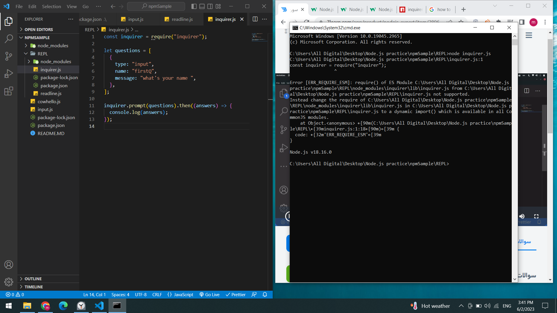Viewport: 557px width, 313px height.
Task: Click REPL breadcrumb in editor
Action: pyautogui.click(x=90, y=30)
